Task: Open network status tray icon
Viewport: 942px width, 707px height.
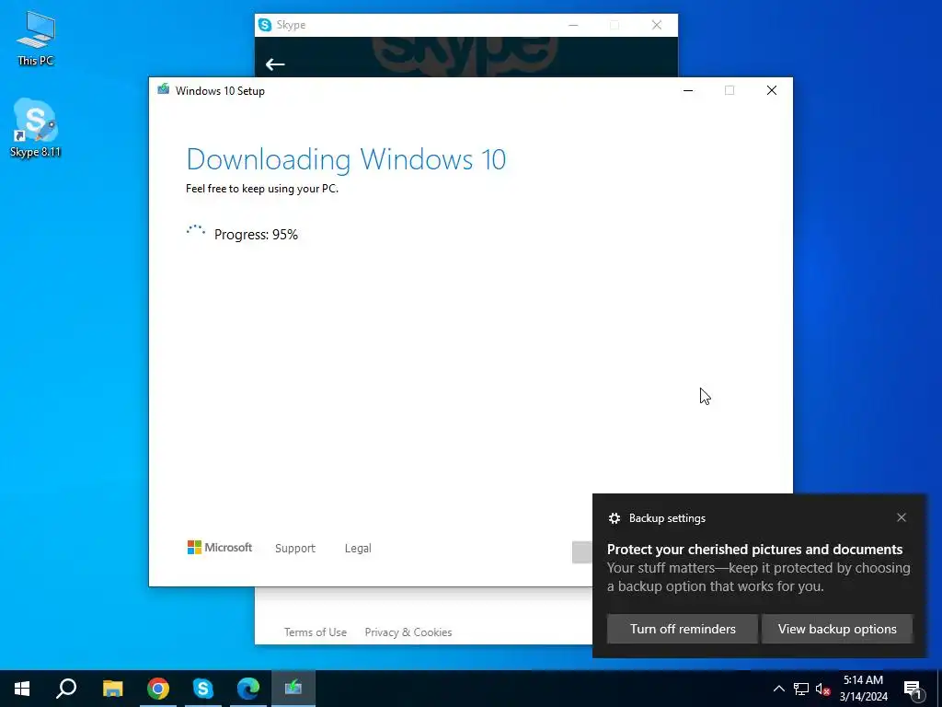Action: 801,689
